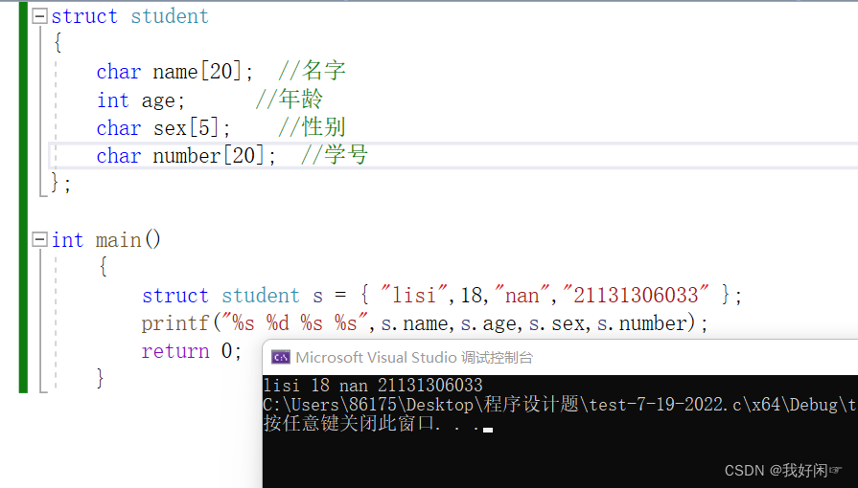Click on 'char name[20];' declaration
Screen dimensions: 858x488
(x=174, y=72)
